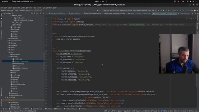Open the Bookmarks tool window stripe

click(x=1, y=92)
